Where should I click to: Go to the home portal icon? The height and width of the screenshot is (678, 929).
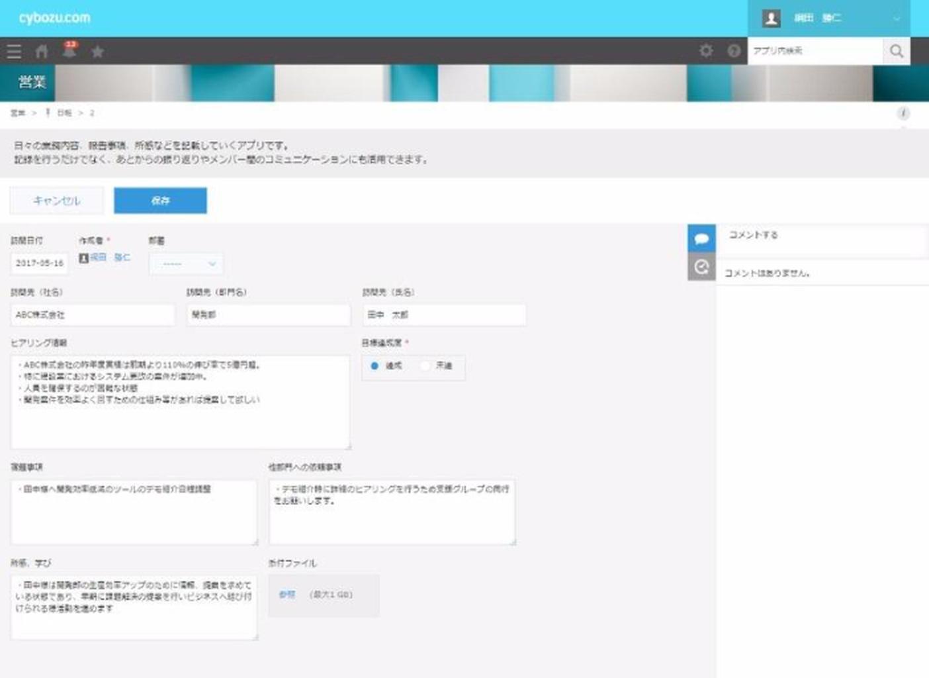click(42, 52)
